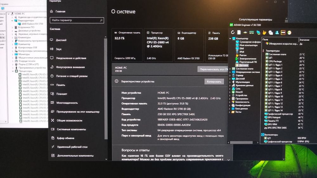Open the AIDA64 Report page icon
Image resolution: width=317 pixels, height=178 pixels.
239,32
